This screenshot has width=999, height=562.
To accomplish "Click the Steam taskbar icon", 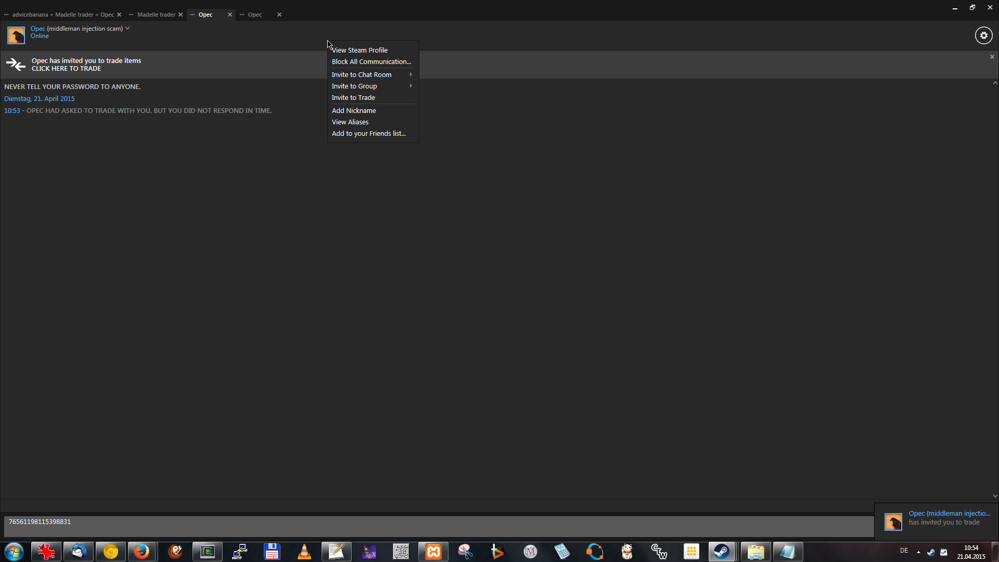I will pyautogui.click(x=722, y=552).
